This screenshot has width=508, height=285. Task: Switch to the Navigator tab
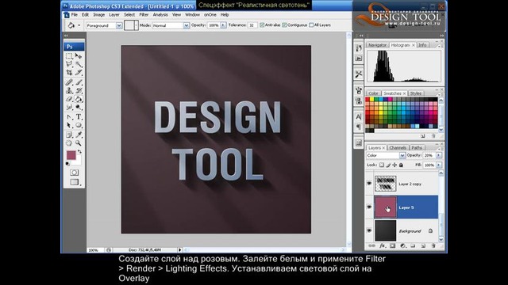click(x=378, y=45)
